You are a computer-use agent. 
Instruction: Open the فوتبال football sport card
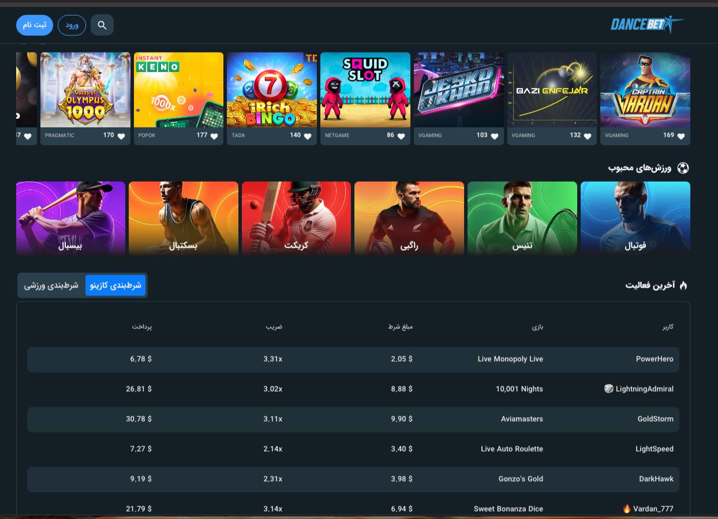click(x=635, y=218)
